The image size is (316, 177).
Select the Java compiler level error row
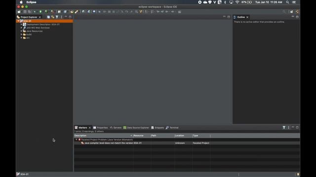point(187,143)
